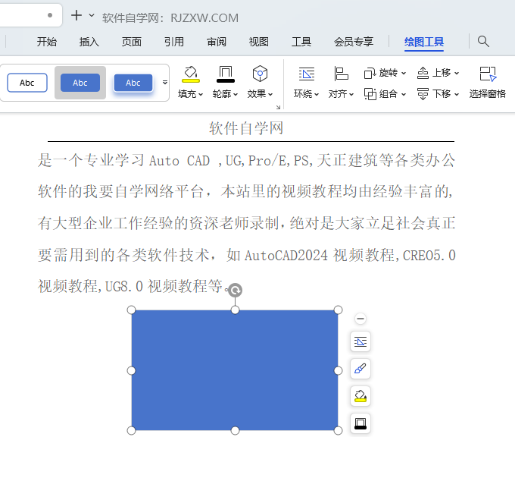
Task: Apply the solid blue Abc shape style
Action: (80, 83)
